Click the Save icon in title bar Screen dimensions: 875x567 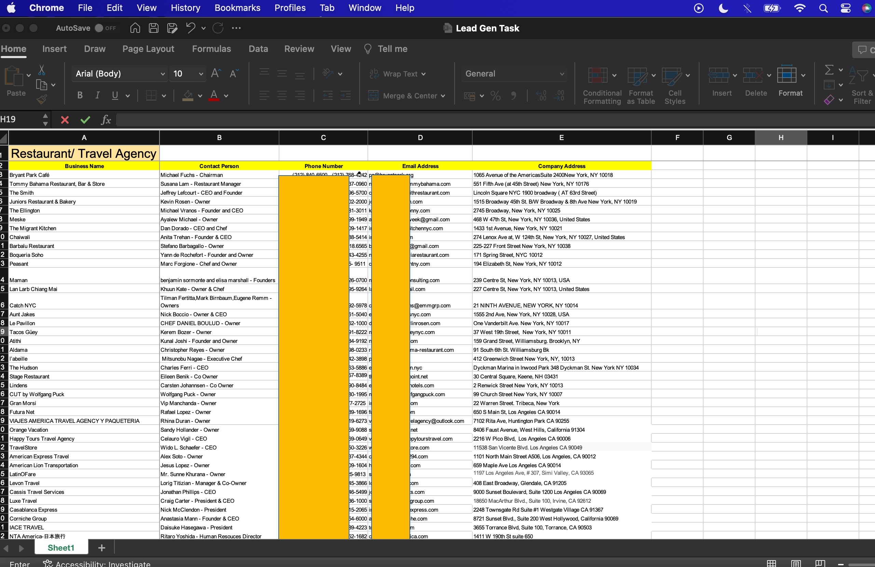tap(154, 28)
